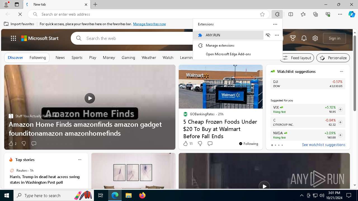358x201 pixels.
Task: Click the Personalize button
Action: pyautogui.click(x=333, y=58)
